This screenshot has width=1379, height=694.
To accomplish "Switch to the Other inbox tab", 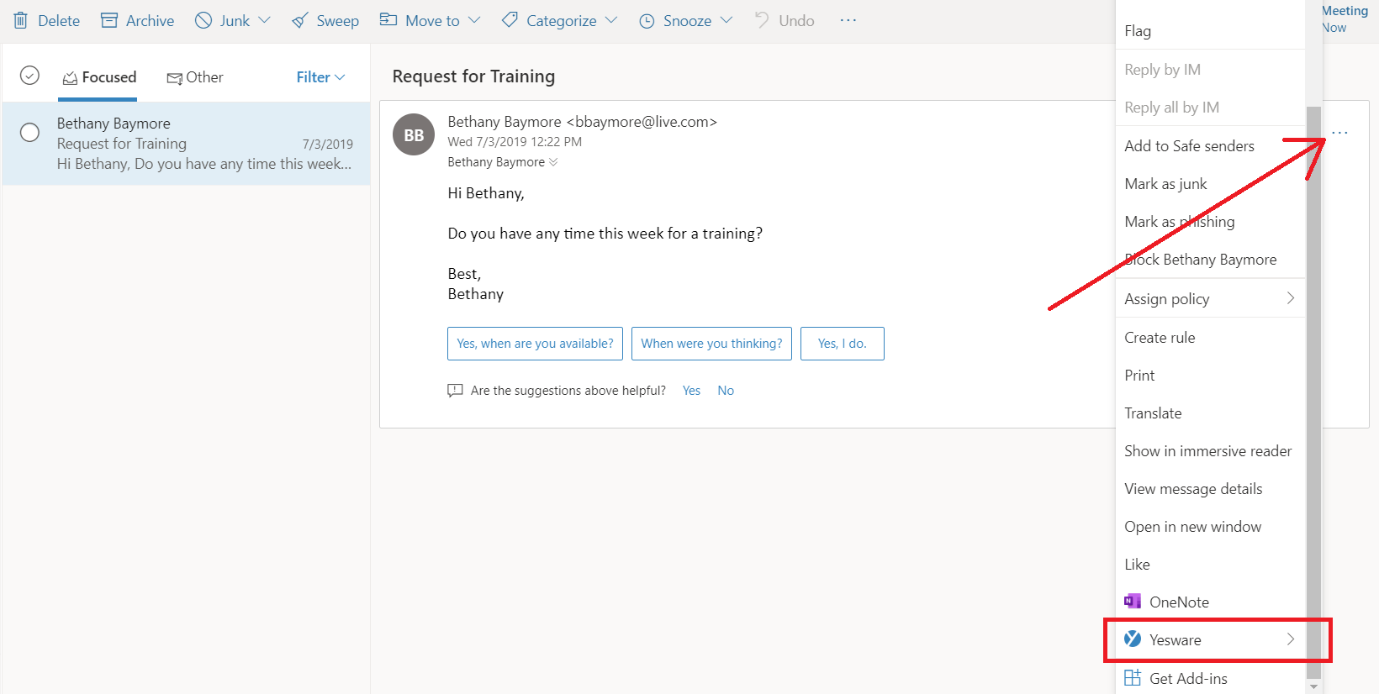I will click(x=195, y=77).
